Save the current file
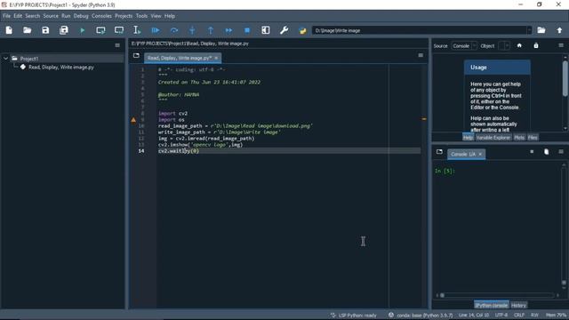The width and height of the screenshot is (569, 320). tap(45, 30)
